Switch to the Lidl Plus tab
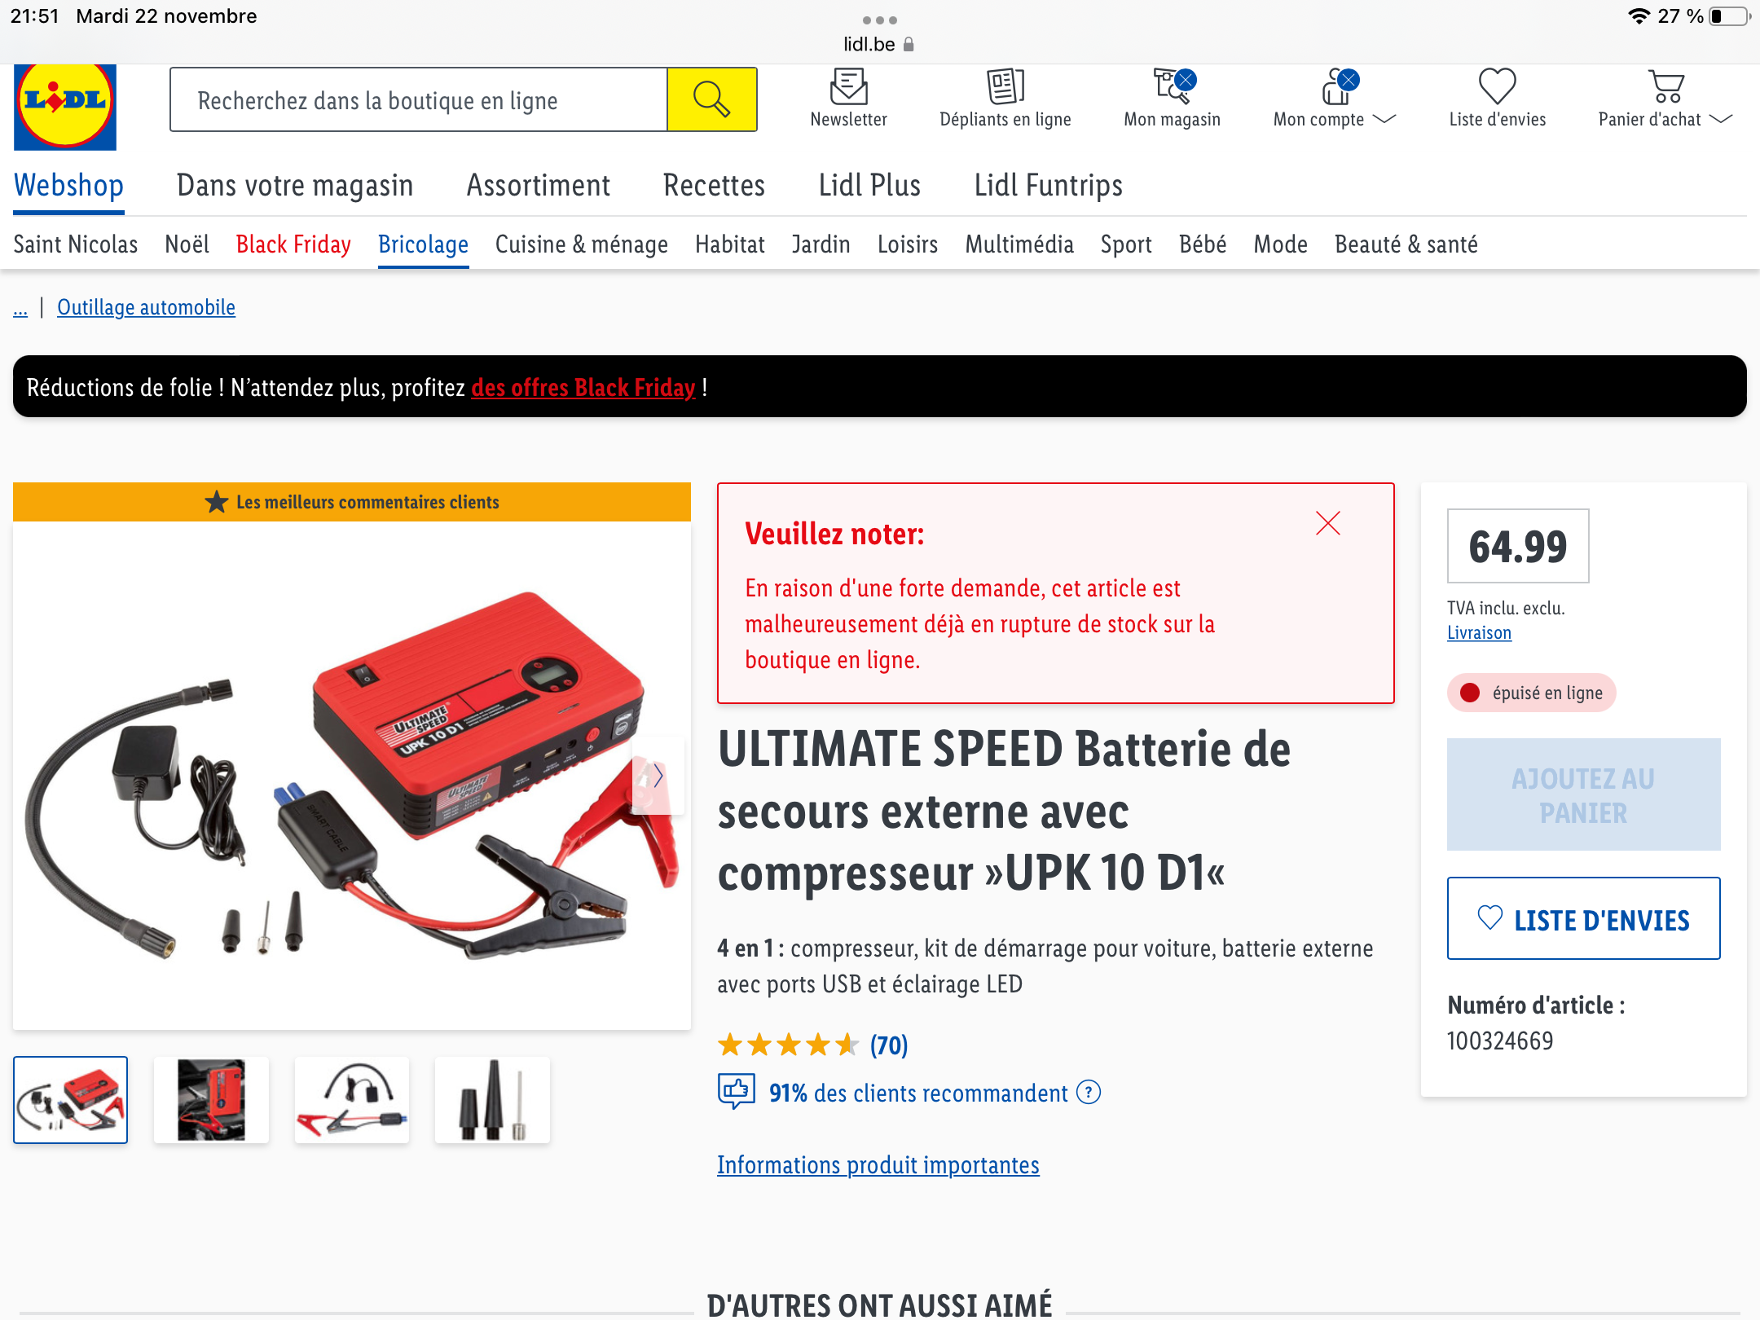1760x1320 pixels. click(869, 185)
